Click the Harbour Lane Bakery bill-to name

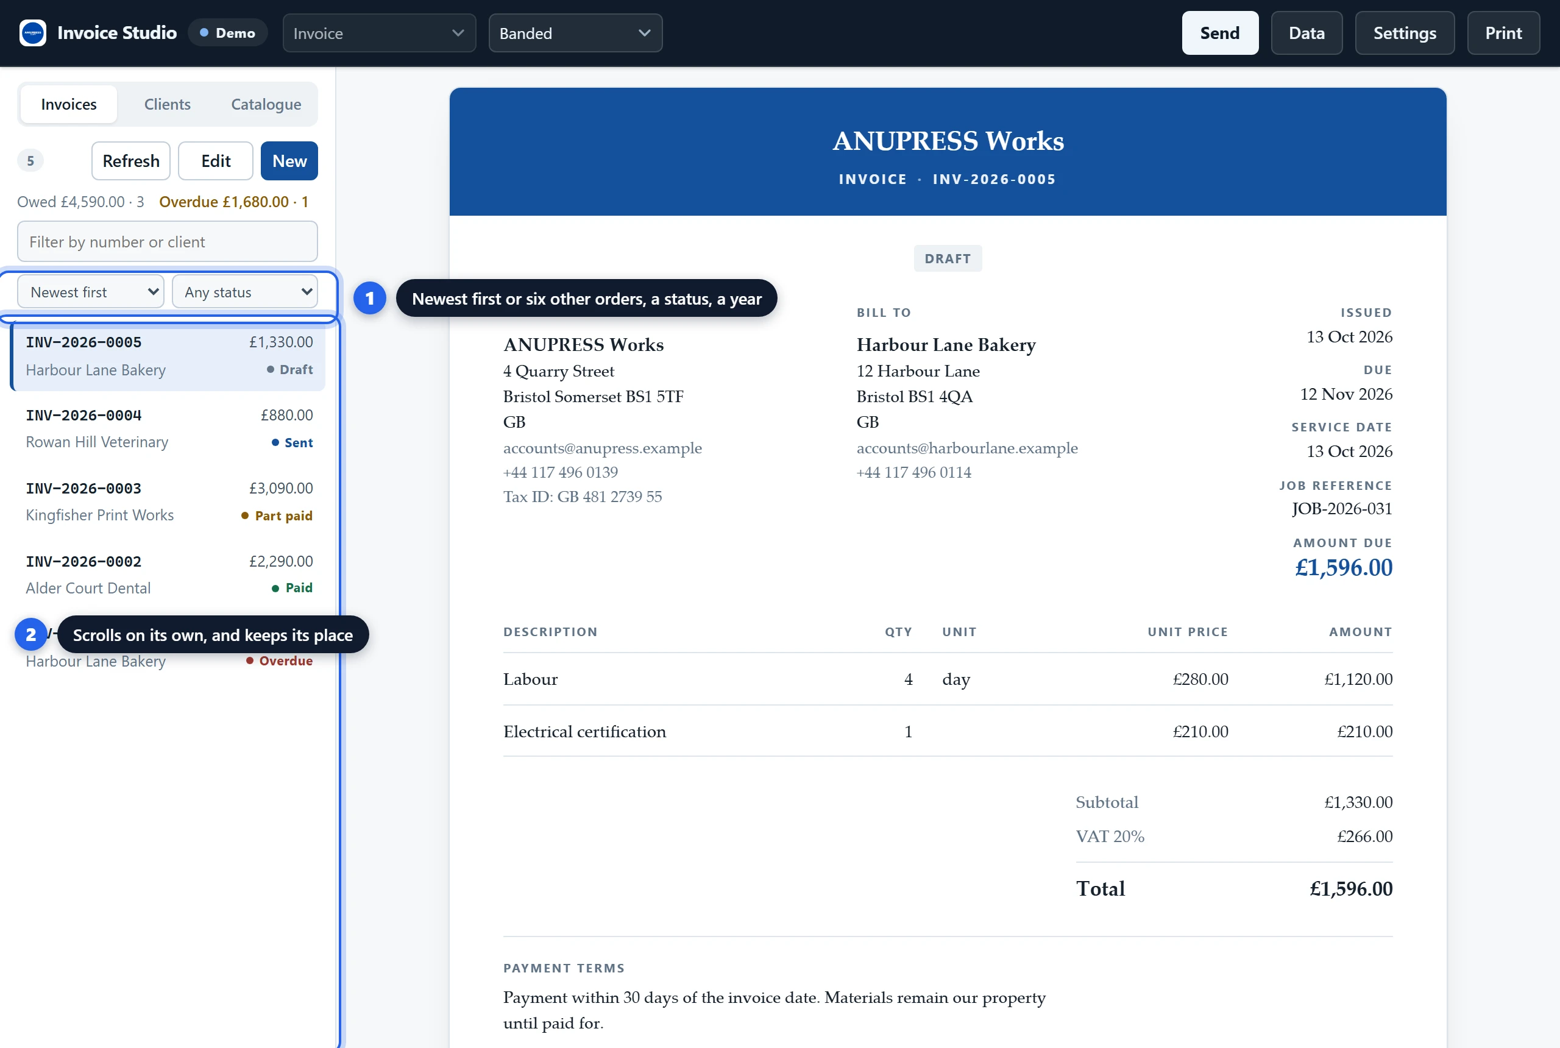click(x=946, y=345)
